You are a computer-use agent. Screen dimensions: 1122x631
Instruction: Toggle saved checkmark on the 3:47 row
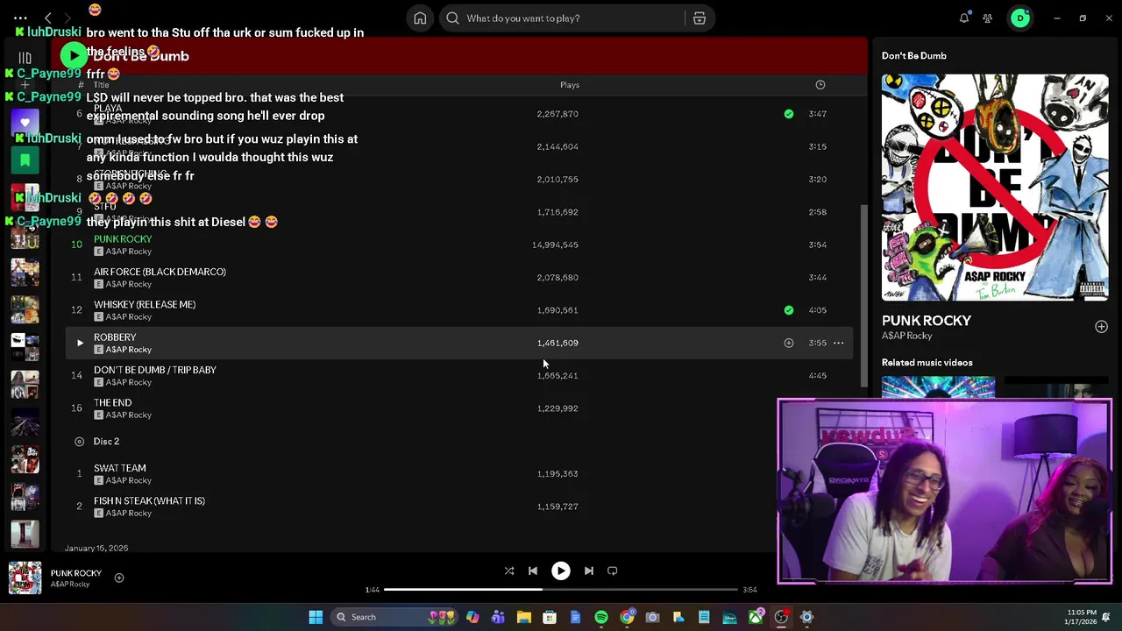[789, 114]
